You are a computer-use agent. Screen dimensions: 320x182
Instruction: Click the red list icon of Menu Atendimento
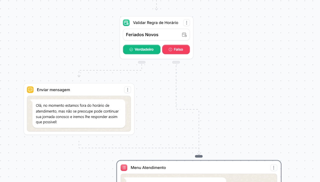click(124, 168)
